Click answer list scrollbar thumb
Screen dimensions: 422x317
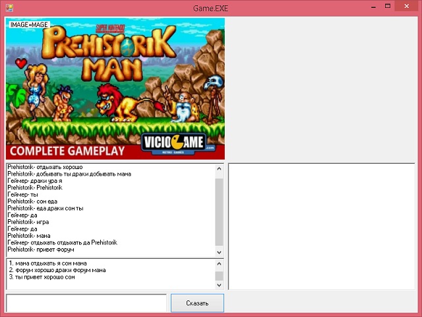pos(219,276)
